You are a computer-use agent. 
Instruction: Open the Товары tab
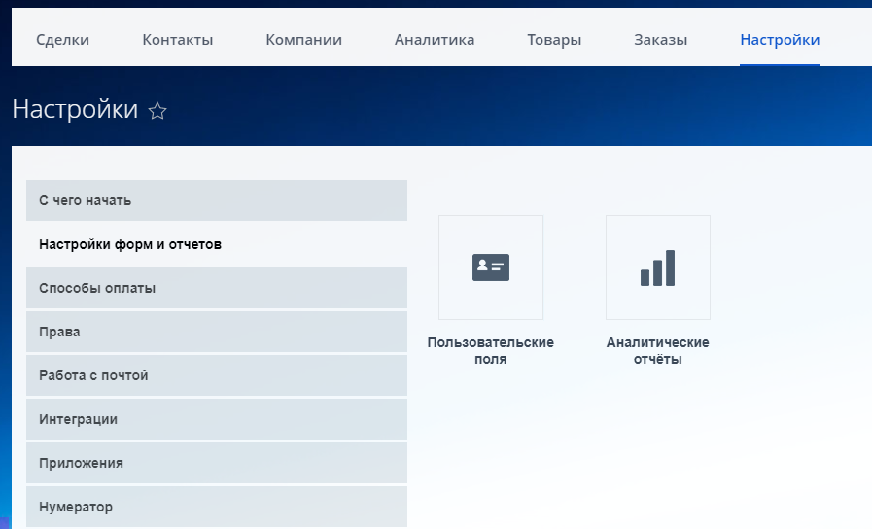[554, 40]
